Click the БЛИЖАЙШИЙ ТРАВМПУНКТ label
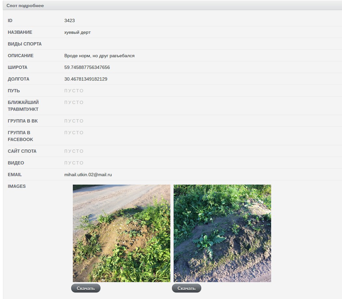 point(23,106)
